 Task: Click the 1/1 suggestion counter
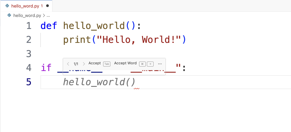coord(76,64)
